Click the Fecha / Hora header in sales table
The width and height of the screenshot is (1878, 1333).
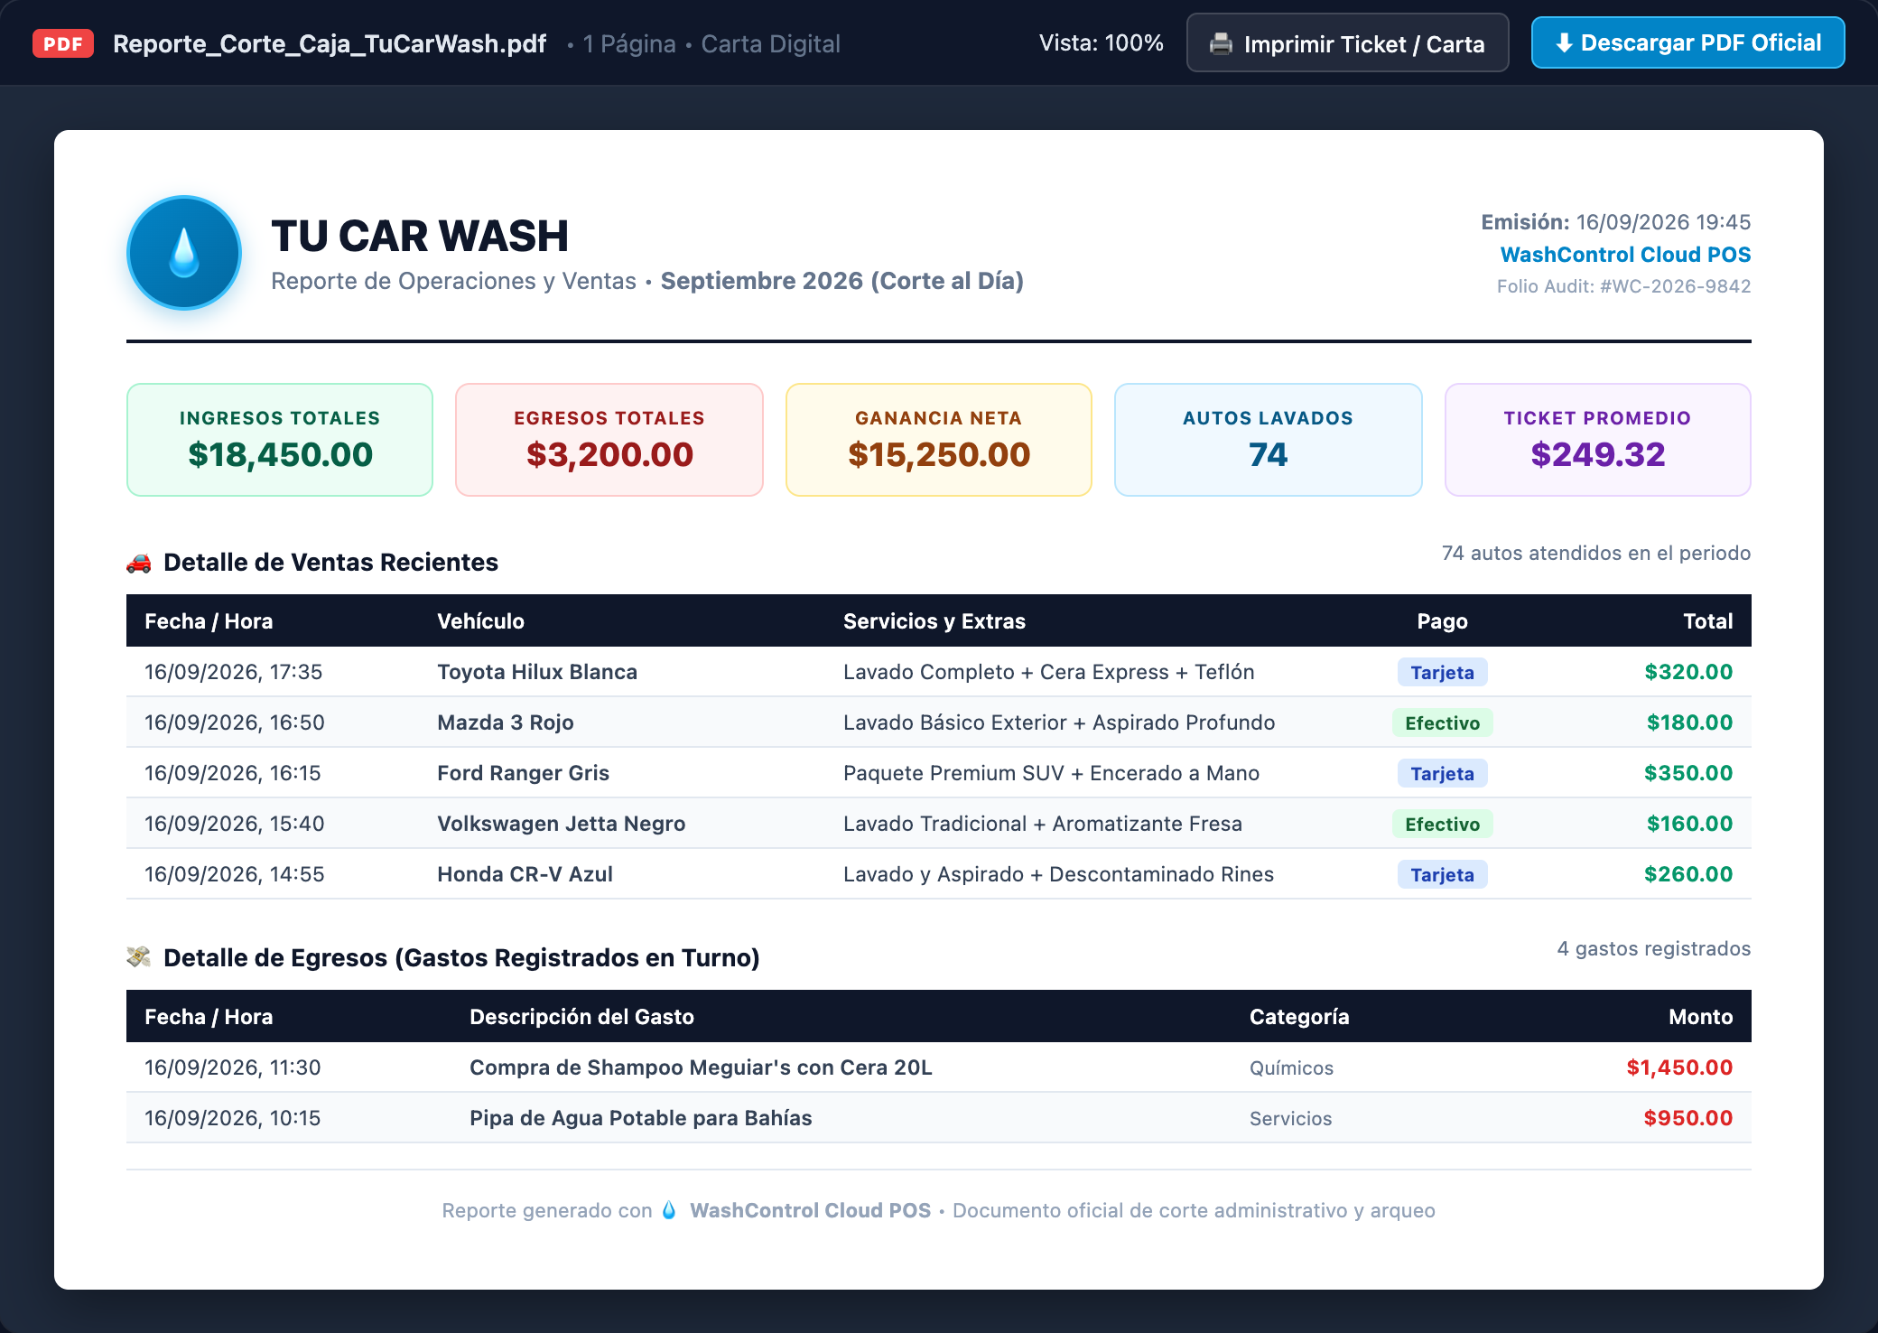[x=209, y=621]
